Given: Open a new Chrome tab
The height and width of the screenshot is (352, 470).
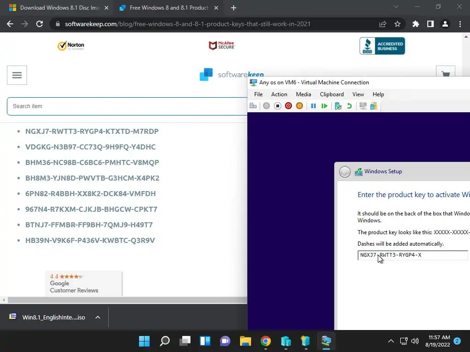Looking at the screenshot, I should tap(234, 8).
